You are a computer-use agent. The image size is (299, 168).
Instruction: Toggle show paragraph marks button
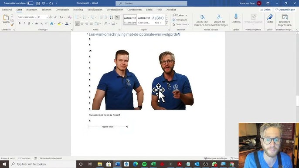[x=117, y=17]
